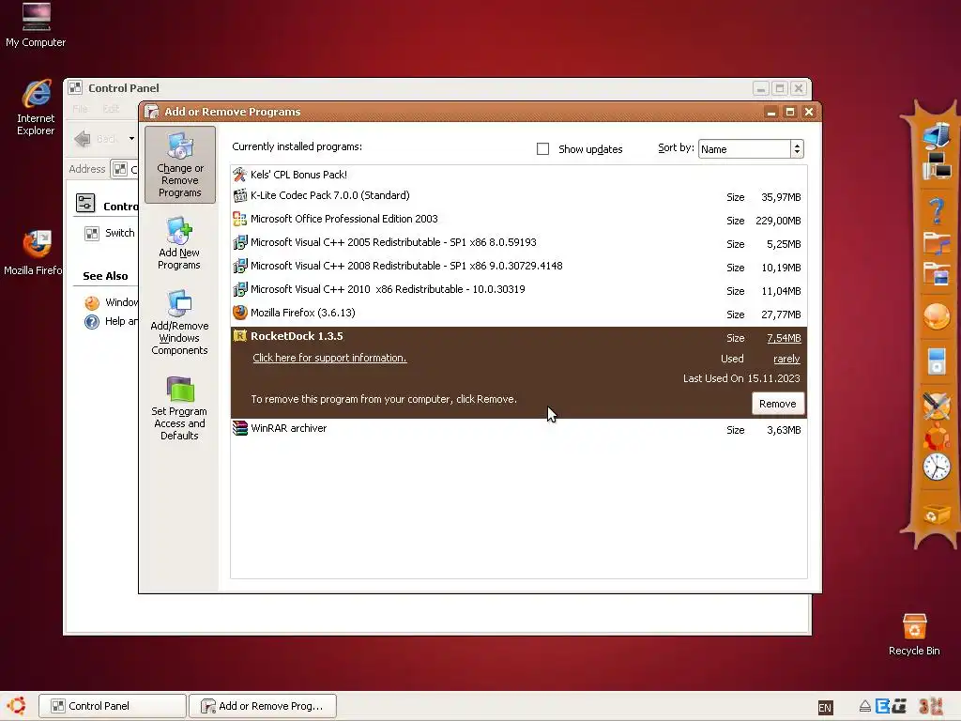
Task: Launch Mozilla Firefox desktop shortcut
Action: (x=34, y=253)
